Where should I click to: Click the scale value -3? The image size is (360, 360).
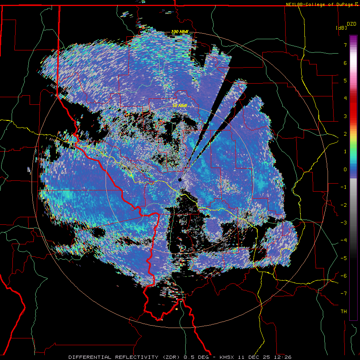point(344,223)
